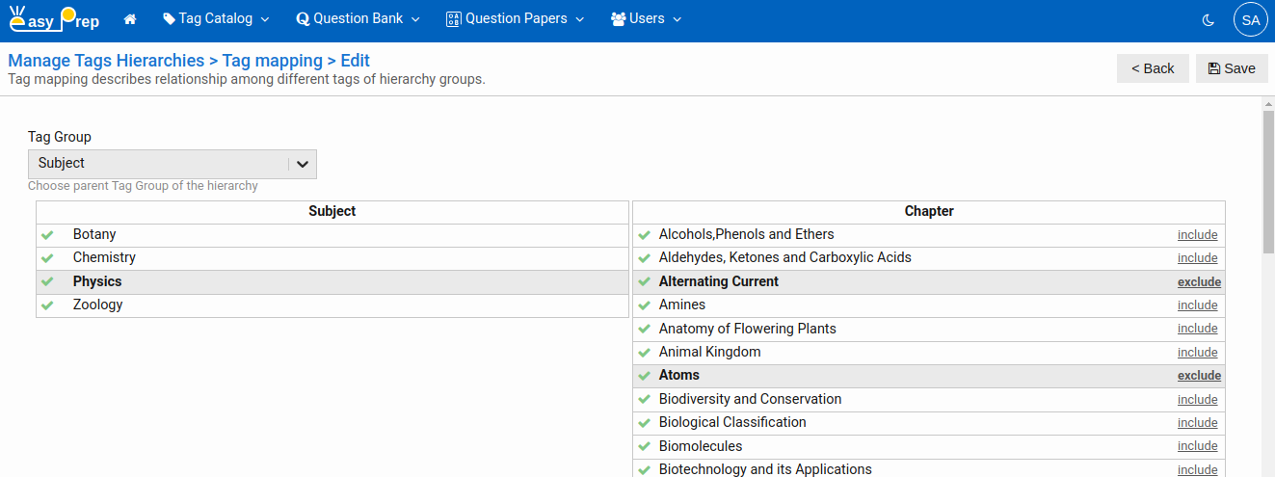Exclude the Atoms chapter
The image size is (1275, 477).
click(x=1198, y=376)
